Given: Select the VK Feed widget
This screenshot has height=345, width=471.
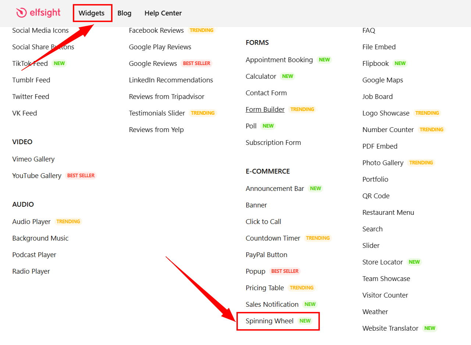Looking at the screenshot, I should click(25, 113).
